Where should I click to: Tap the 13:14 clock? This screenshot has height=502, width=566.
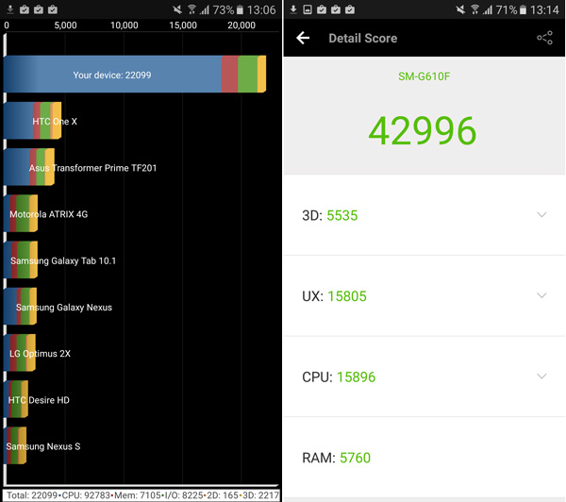(544, 9)
